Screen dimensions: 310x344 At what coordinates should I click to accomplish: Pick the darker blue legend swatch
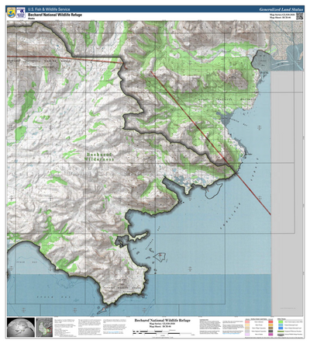[281, 328]
